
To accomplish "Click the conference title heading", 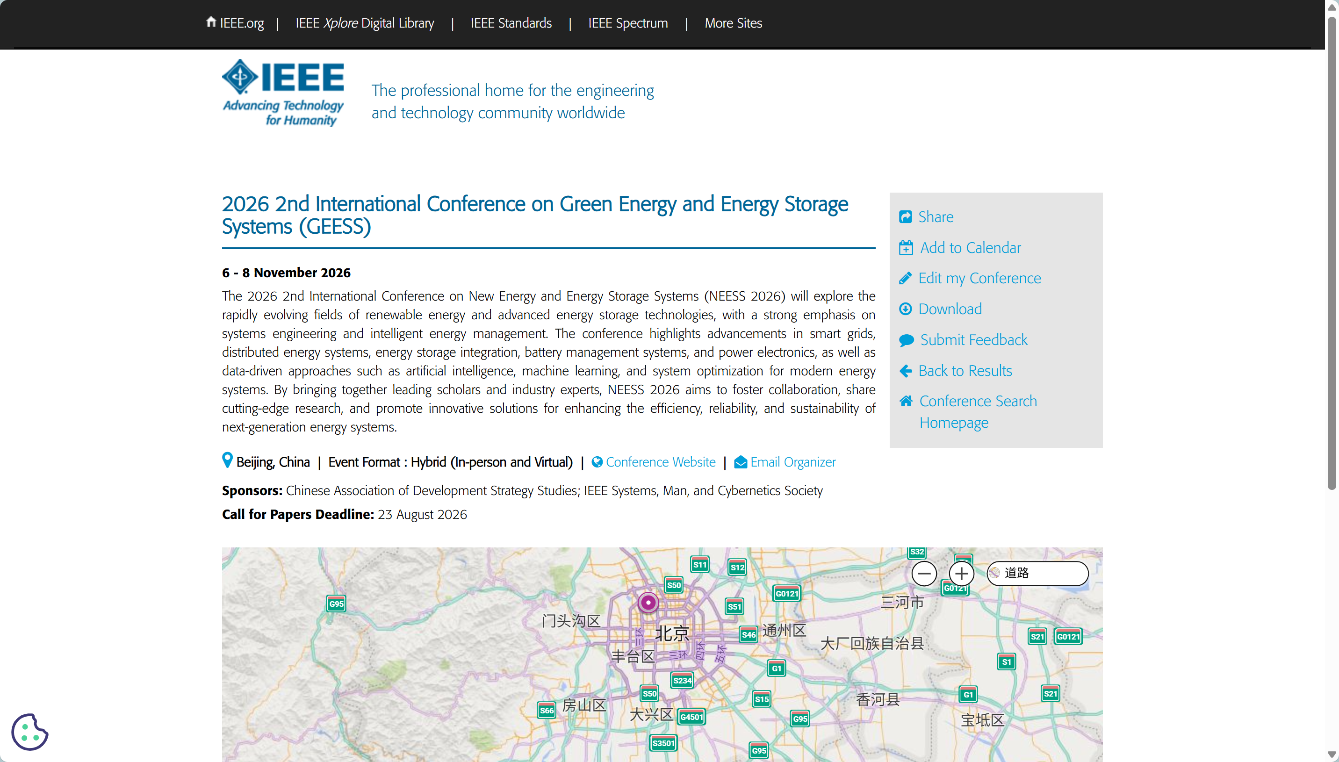I will [535, 215].
